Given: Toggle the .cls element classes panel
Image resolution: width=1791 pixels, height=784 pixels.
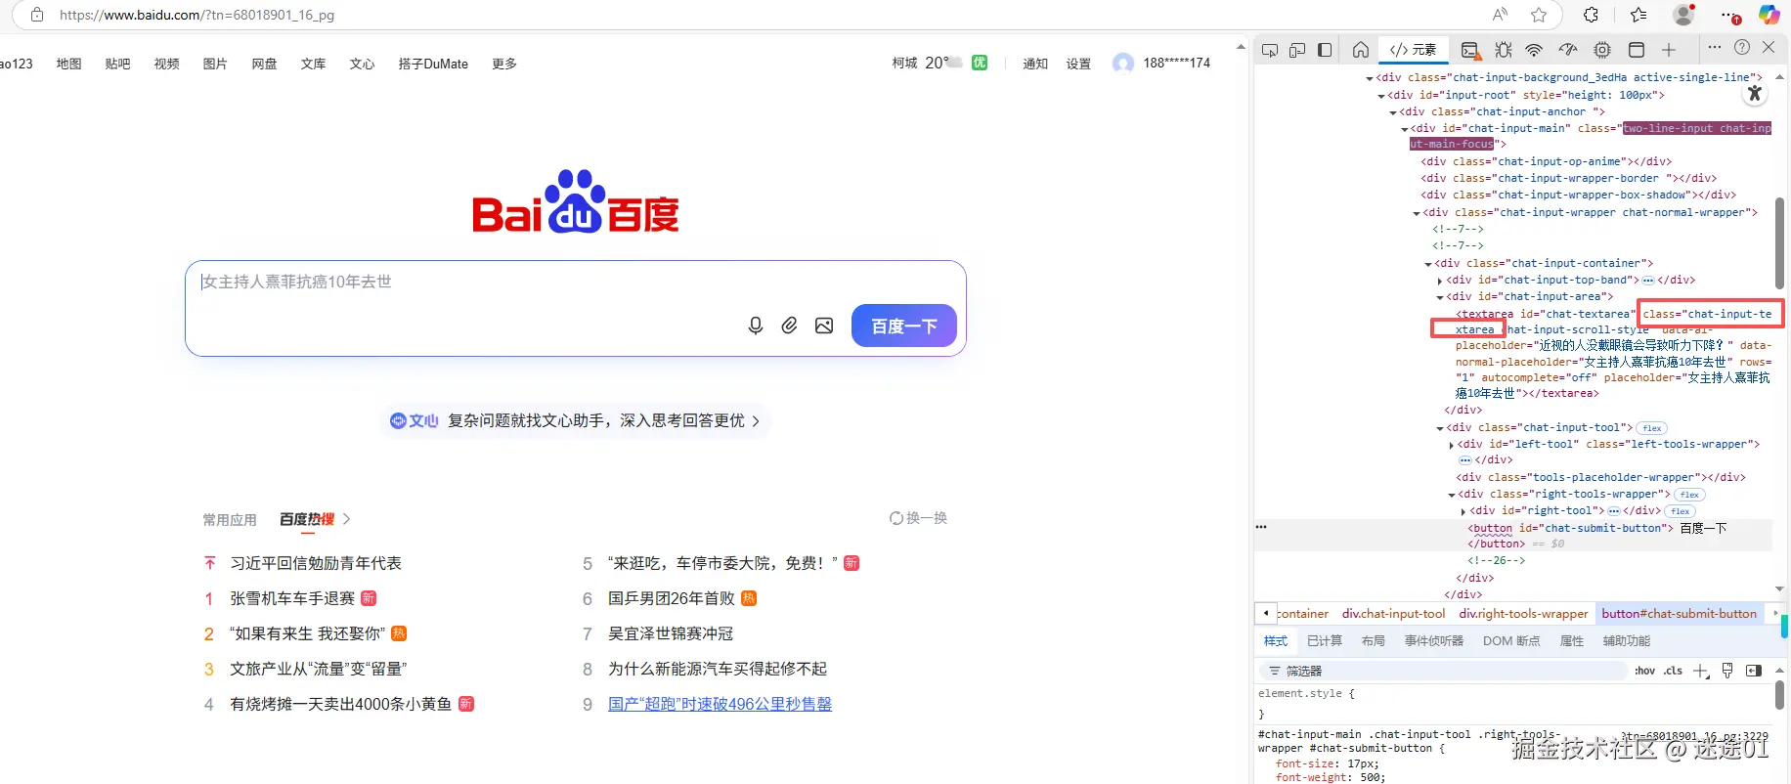Looking at the screenshot, I should (x=1674, y=671).
